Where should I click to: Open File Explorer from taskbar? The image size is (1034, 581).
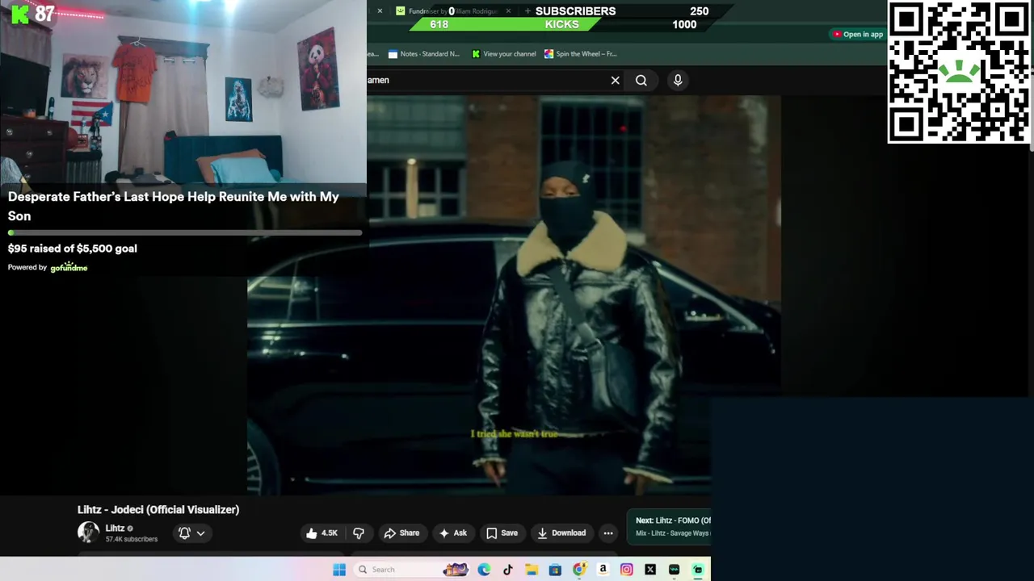(x=532, y=570)
